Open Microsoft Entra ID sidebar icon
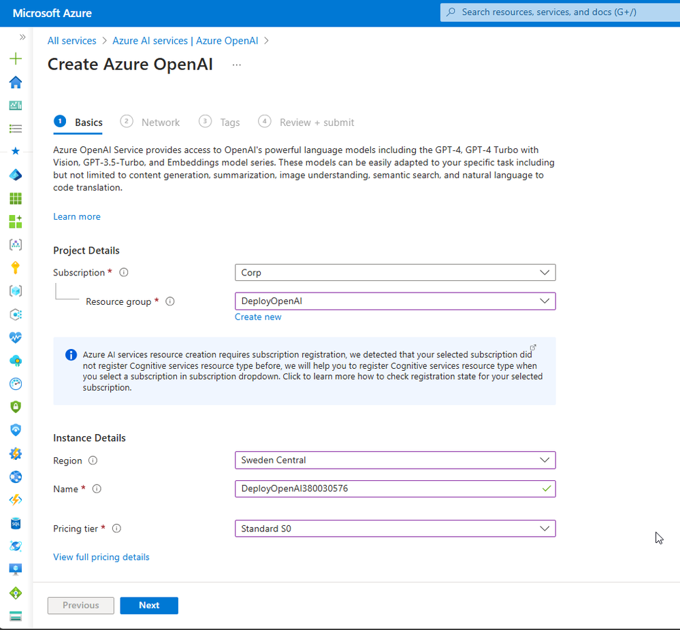Screen dimensions: 680x630 (16, 175)
